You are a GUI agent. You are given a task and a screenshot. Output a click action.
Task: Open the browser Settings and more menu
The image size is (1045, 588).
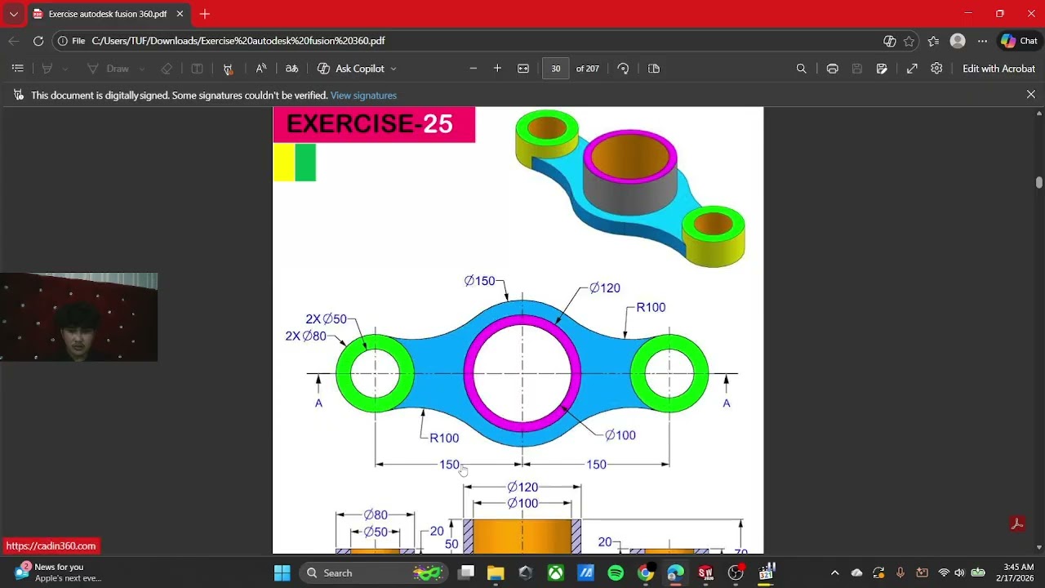coord(982,41)
